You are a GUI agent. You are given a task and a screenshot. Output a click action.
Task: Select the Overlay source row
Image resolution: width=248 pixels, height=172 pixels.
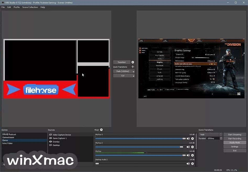pos(71,141)
